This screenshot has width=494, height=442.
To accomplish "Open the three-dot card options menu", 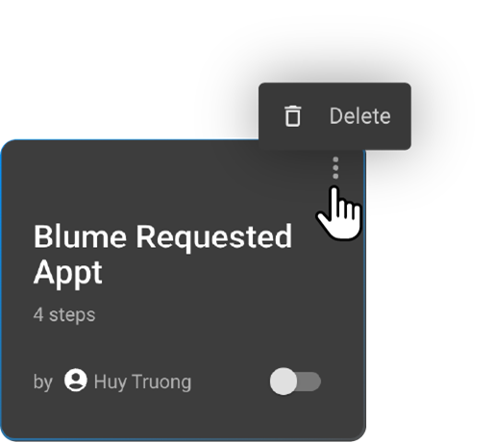I will coord(335,168).
